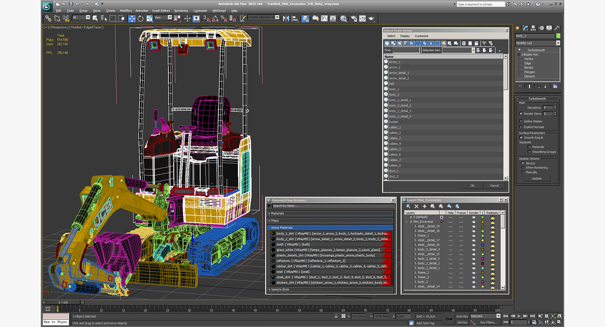Click Create New Layer icon in Layer dialog

pos(408,206)
